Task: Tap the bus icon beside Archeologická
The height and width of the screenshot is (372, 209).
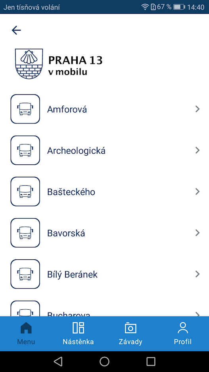Action: 25,150
